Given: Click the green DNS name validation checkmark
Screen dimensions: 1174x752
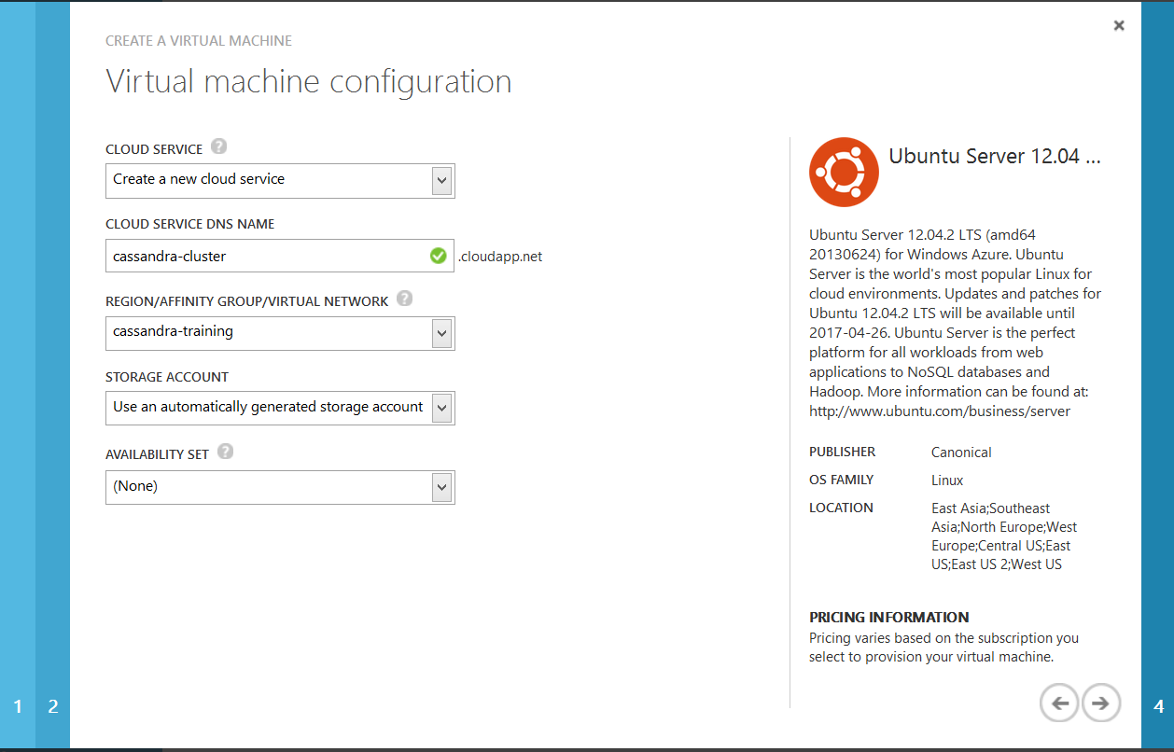Looking at the screenshot, I should coord(438,256).
